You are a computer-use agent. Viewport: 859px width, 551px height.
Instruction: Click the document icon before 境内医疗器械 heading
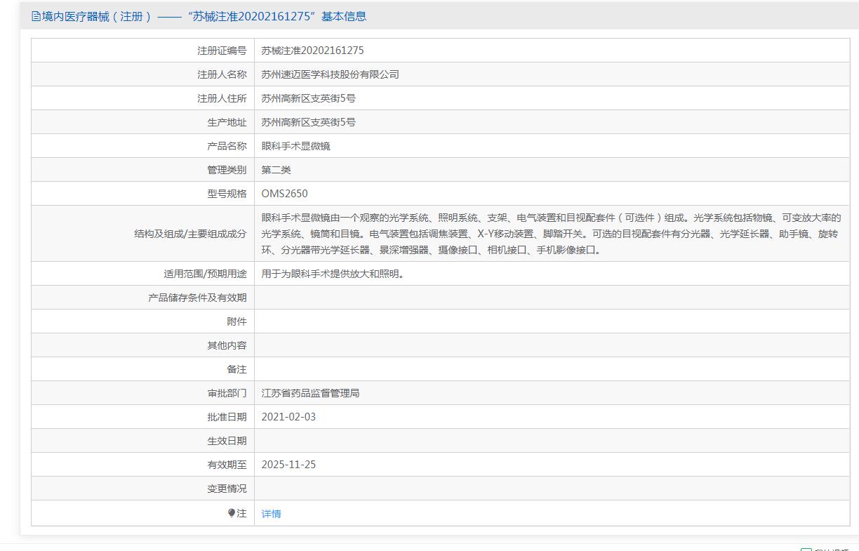36,16
